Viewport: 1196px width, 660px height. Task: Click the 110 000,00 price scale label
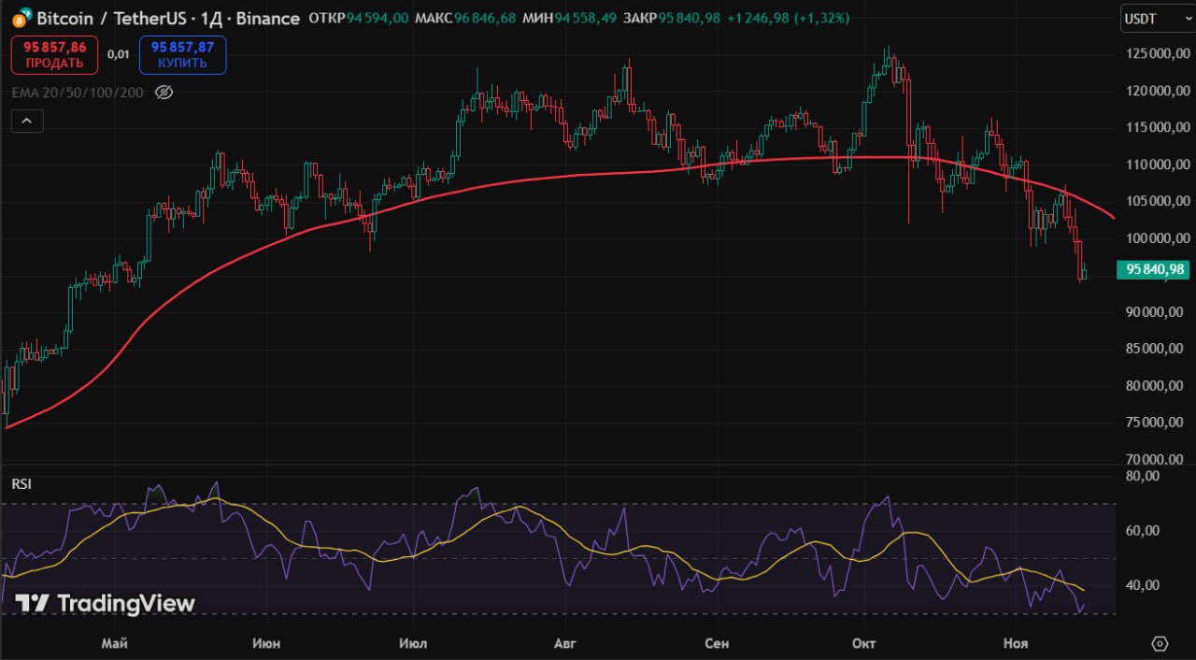click(1157, 165)
